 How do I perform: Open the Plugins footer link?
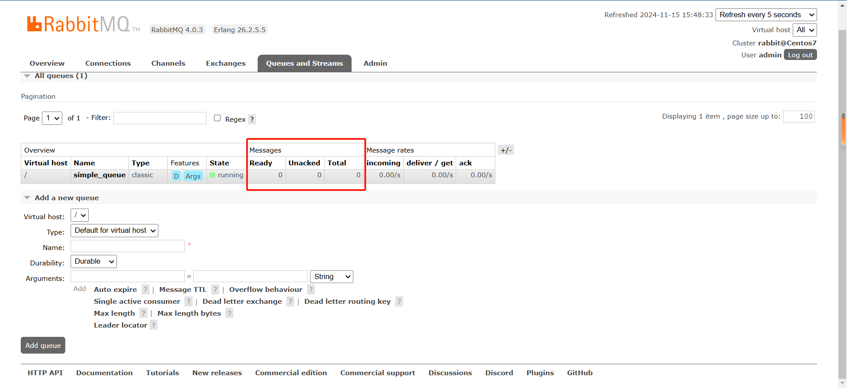pos(540,373)
